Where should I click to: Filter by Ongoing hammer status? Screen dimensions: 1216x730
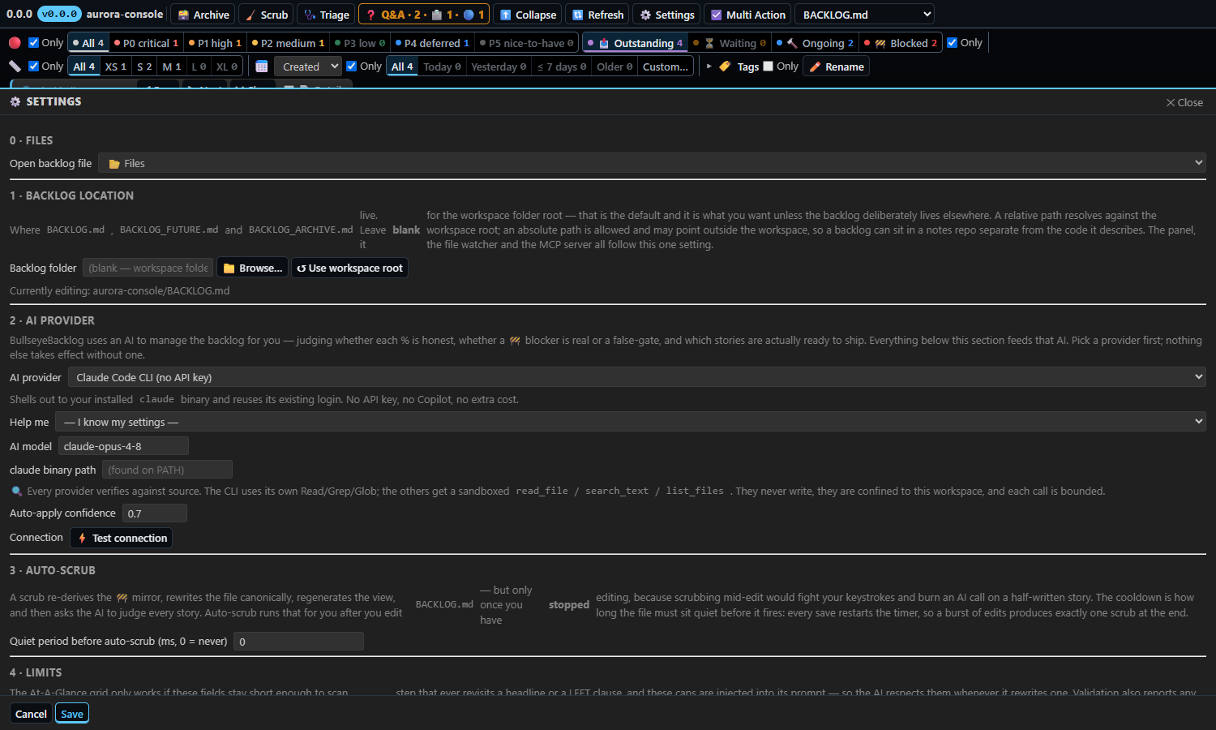pos(814,43)
